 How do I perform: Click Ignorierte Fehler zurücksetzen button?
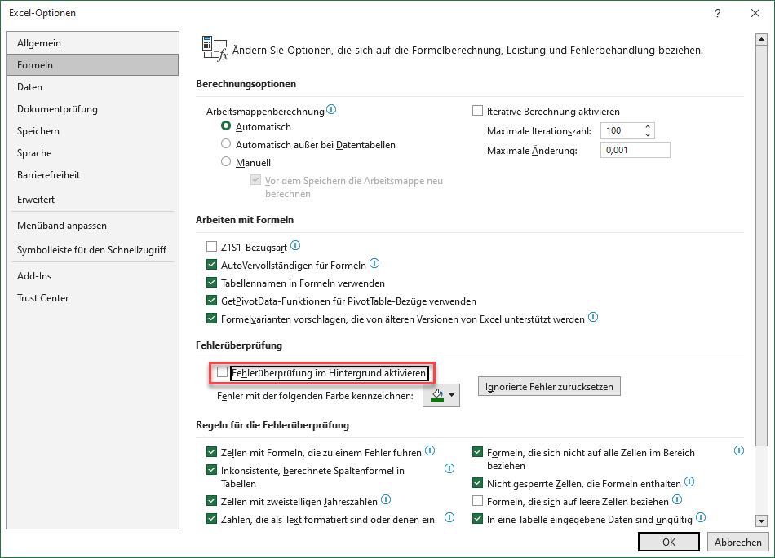549,387
